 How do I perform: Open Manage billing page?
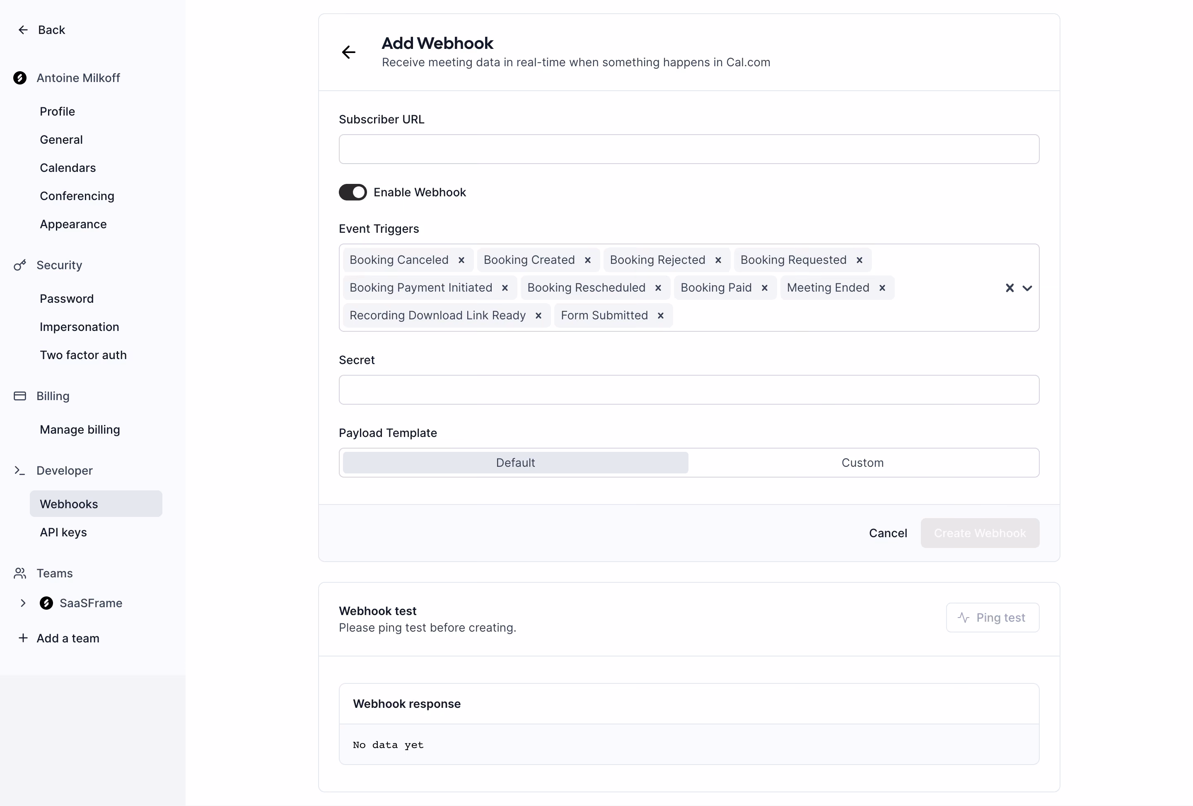click(x=80, y=430)
